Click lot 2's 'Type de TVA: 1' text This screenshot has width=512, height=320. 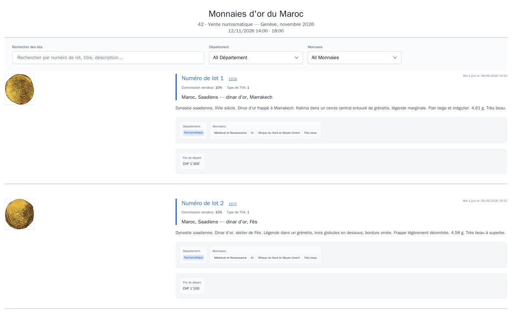coord(238,212)
